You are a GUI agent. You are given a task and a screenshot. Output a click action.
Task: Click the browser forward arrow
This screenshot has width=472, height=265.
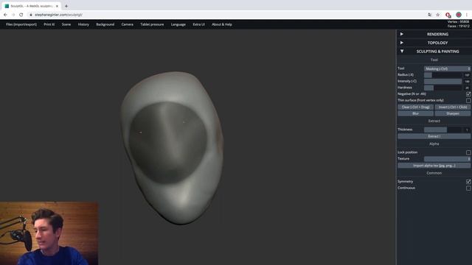pos(13,15)
